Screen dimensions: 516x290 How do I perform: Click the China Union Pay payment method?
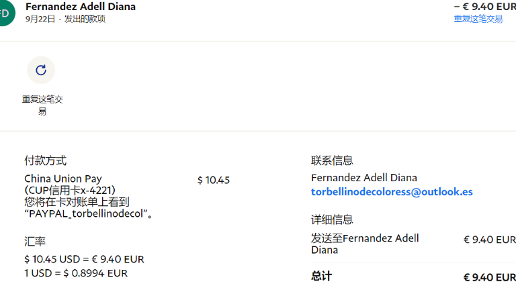(63, 179)
